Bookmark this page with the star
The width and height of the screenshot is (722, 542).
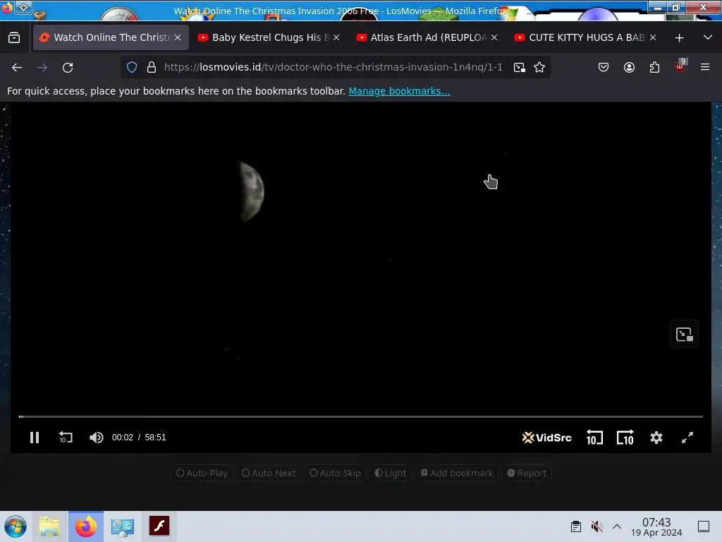(539, 67)
